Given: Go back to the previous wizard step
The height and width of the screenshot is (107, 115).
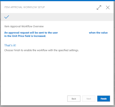Looking at the screenshot, I should point(74,99).
